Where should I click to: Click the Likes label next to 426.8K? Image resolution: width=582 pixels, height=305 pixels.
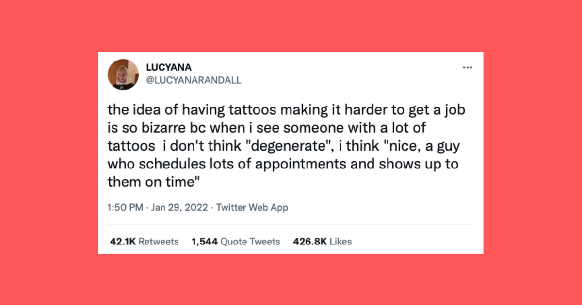click(x=339, y=241)
